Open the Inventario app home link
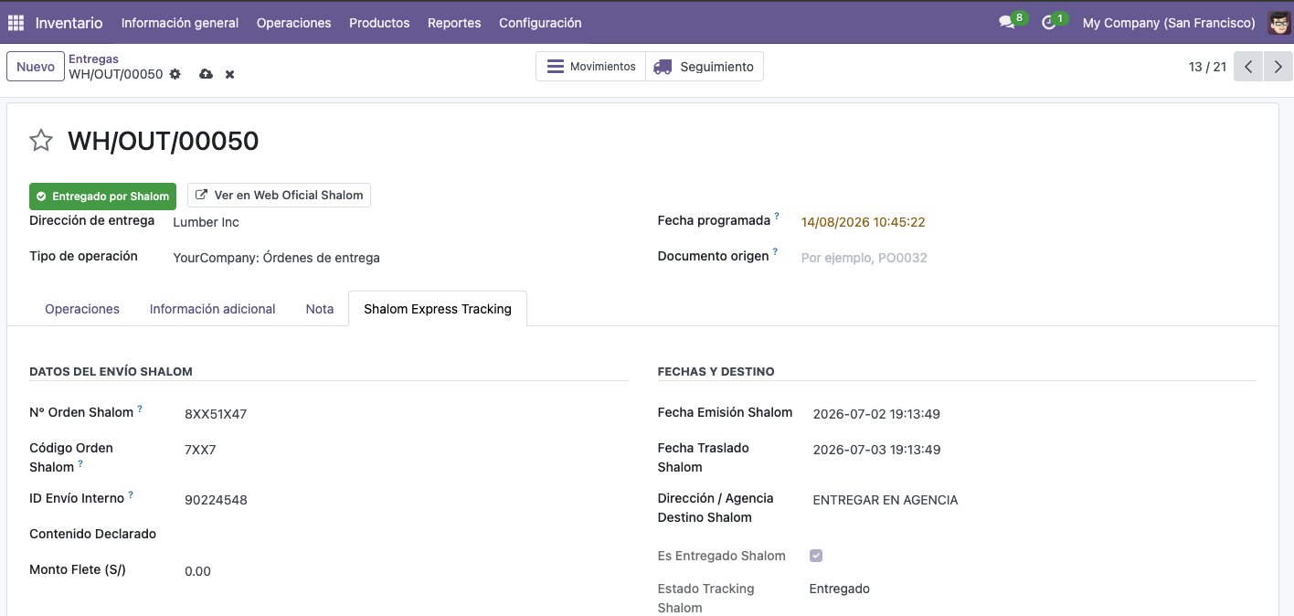The width and height of the screenshot is (1294, 616). (x=69, y=23)
